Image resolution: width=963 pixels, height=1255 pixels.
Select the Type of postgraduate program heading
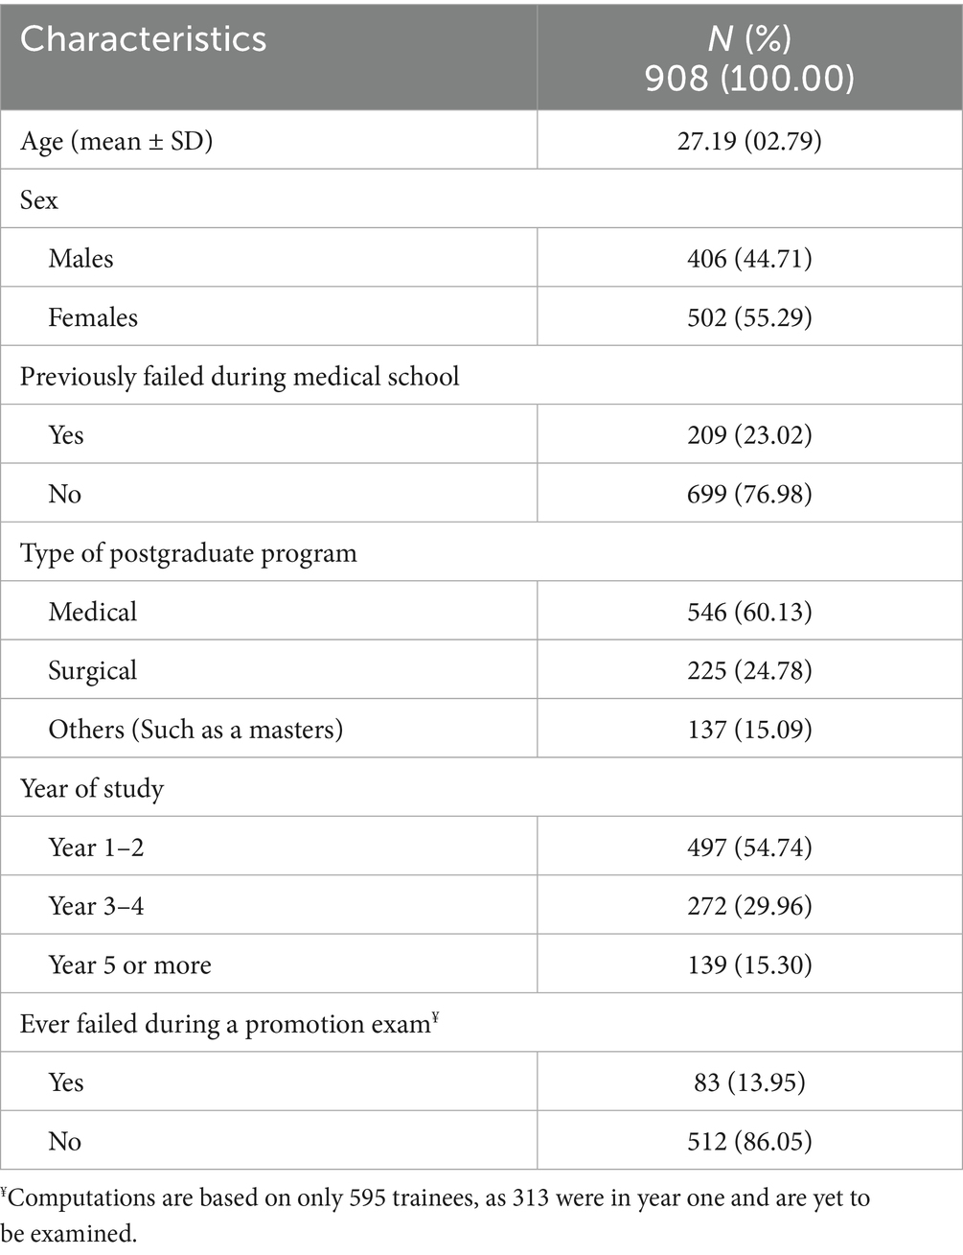click(x=188, y=553)
